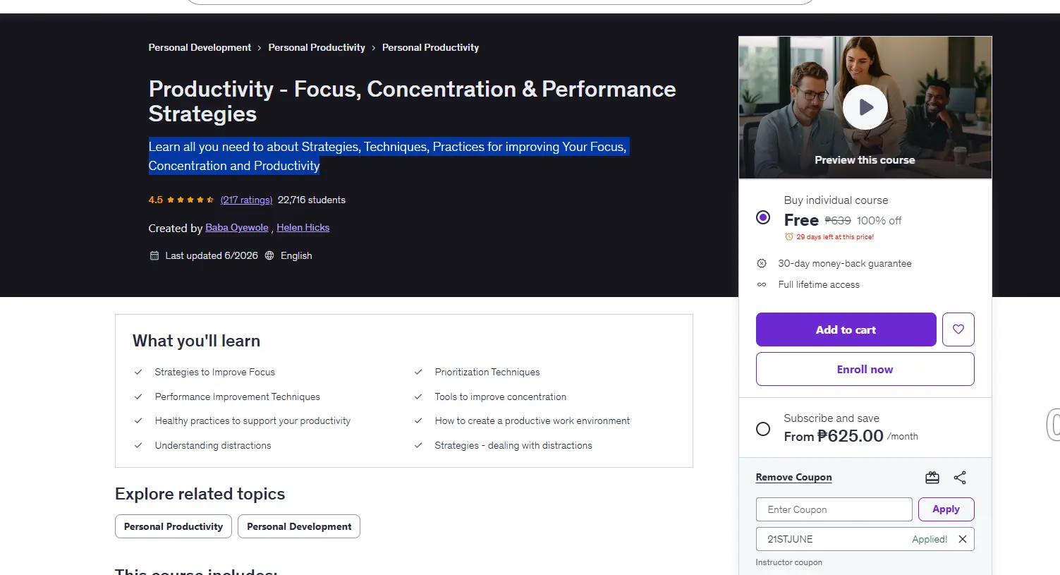Image resolution: width=1060 pixels, height=575 pixels.
Task: Click the '29 days left at this price' text
Action: tap(835, 237)
